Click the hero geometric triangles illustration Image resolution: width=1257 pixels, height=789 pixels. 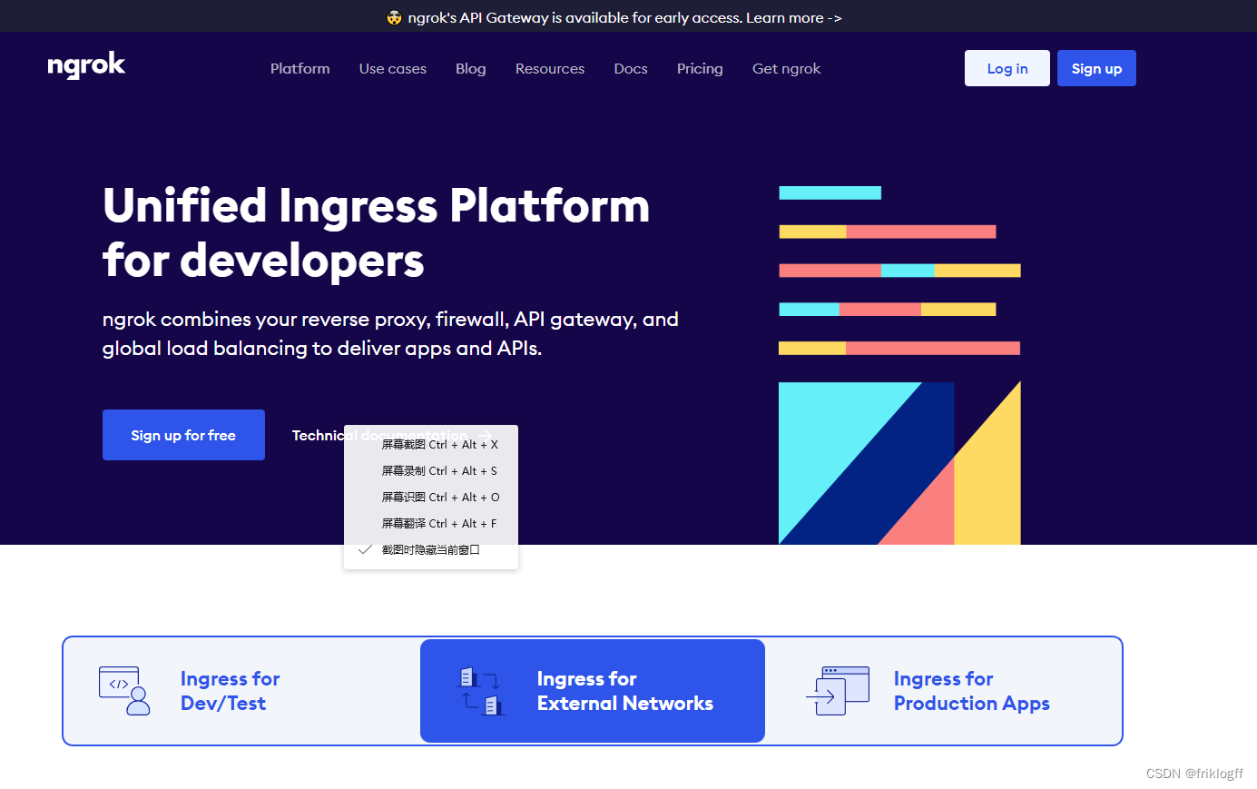[899, 463]
